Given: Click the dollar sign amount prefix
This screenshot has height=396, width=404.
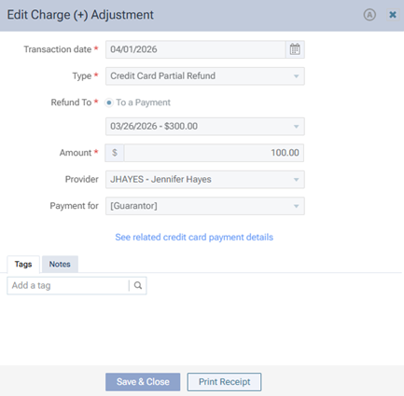Looking at the screenshot, I should coord(115,153).
